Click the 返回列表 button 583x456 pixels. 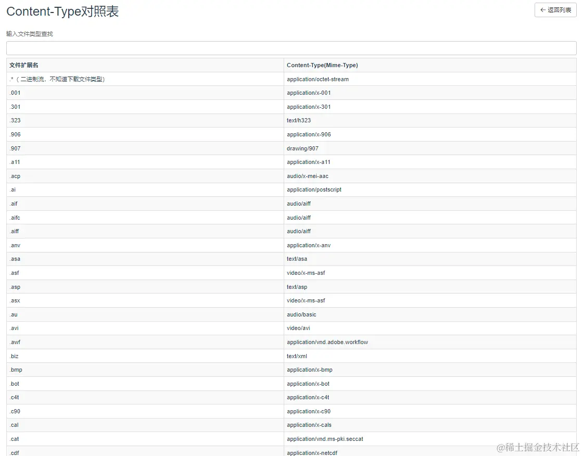555,10
